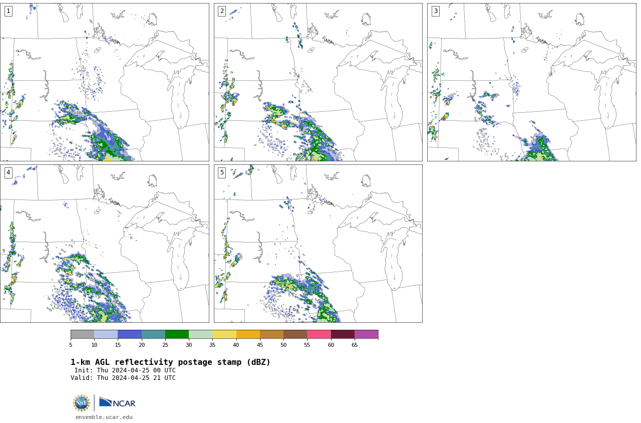This screenshot has height=423, width=641.
Task: Open ensemble member 4 postage stamp map
Action: 104,244
